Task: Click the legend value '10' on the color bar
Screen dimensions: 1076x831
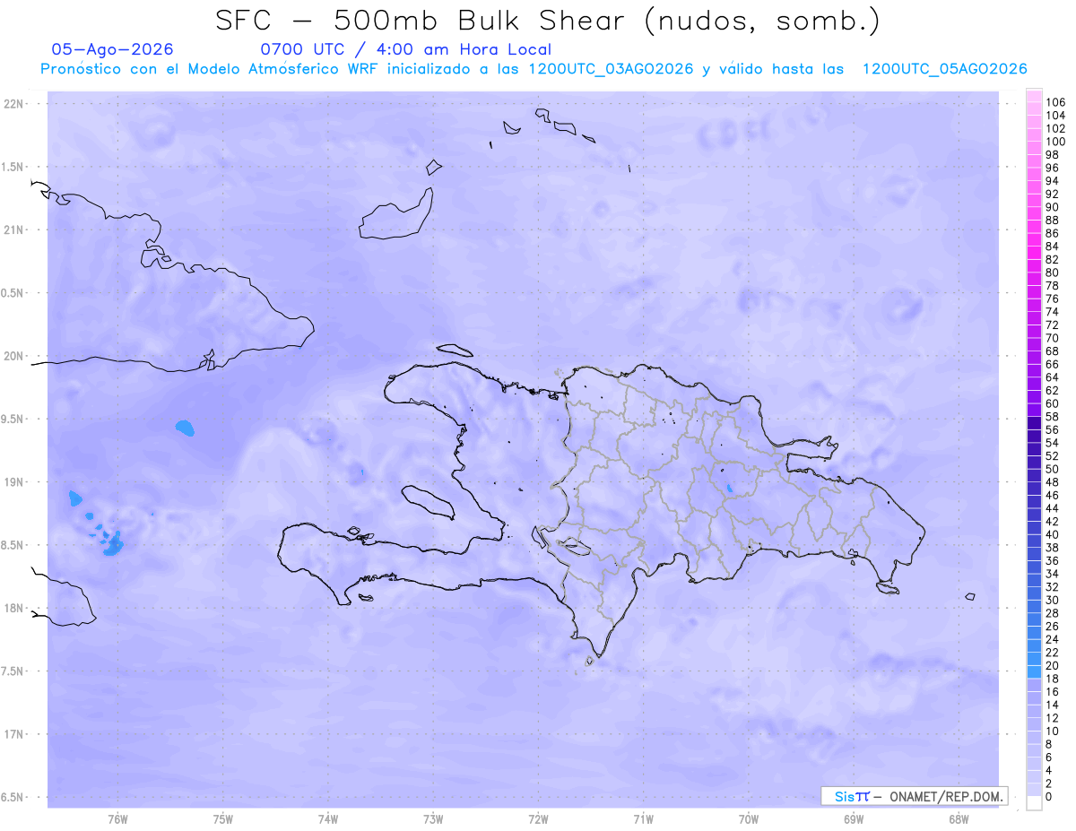Action: tap(1052, 731)
